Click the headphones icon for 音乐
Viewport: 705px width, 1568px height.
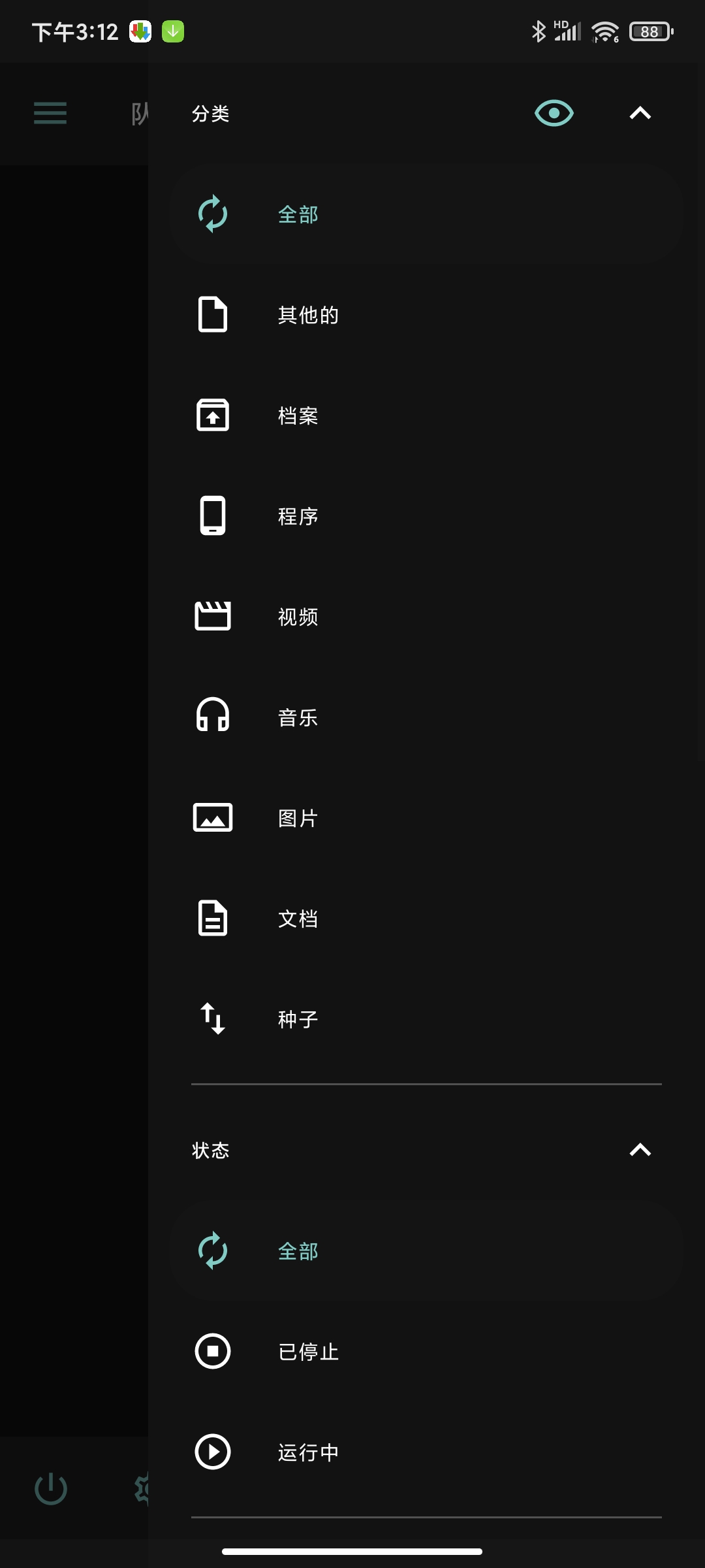tap(213, 714)
